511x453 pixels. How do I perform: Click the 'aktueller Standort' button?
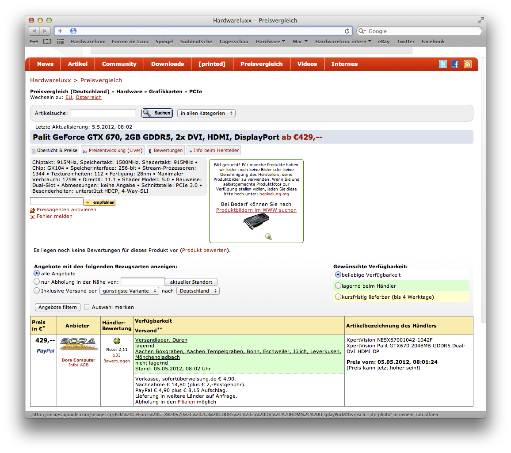click(191, 282)
